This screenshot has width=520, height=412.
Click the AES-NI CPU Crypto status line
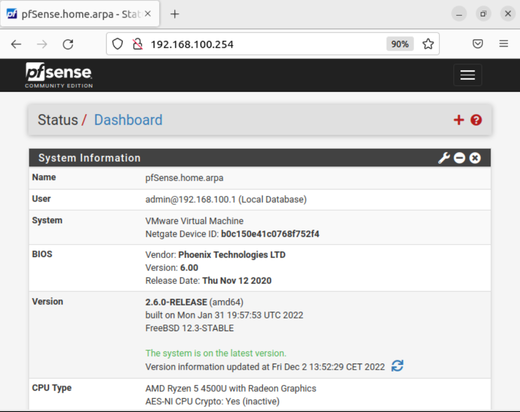coord(212,402)
